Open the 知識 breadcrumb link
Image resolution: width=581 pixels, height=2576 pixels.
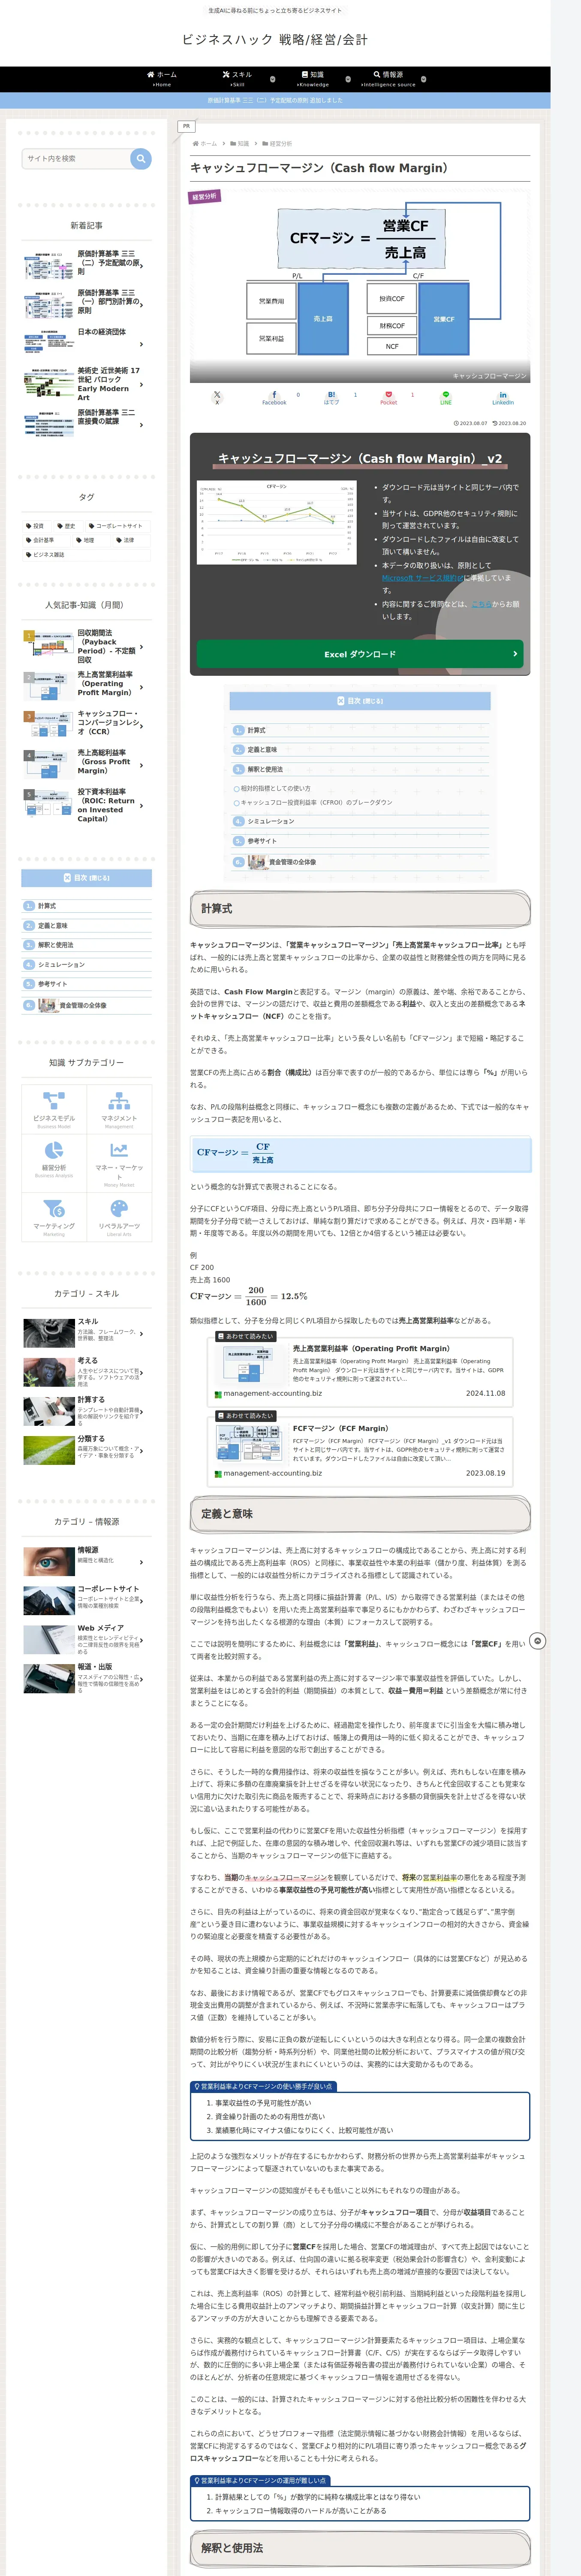(x=244, y=144)
